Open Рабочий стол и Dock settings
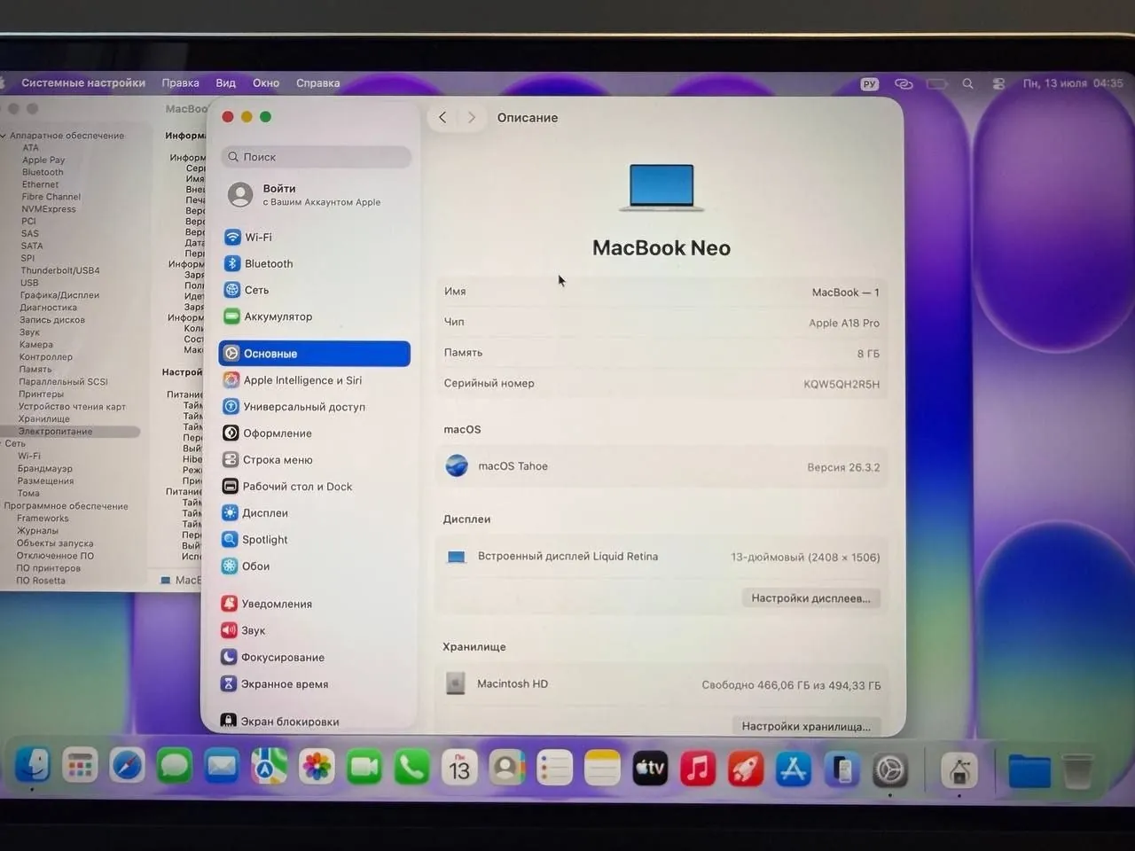Image resolution: width=1135 pixels, height=851 pixels. pos(315,487)
